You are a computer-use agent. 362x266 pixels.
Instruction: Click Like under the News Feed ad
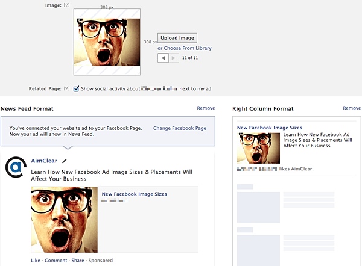coord(36,260)
